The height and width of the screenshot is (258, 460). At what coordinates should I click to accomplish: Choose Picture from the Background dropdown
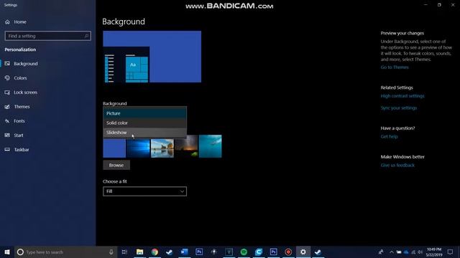click(x=144, y=113)
